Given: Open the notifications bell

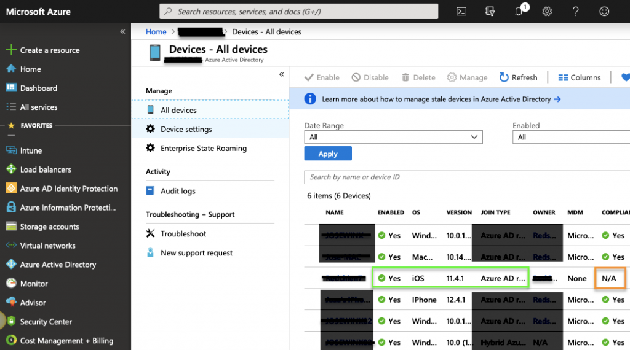Looking at the screenshot, I should (519, 11).
